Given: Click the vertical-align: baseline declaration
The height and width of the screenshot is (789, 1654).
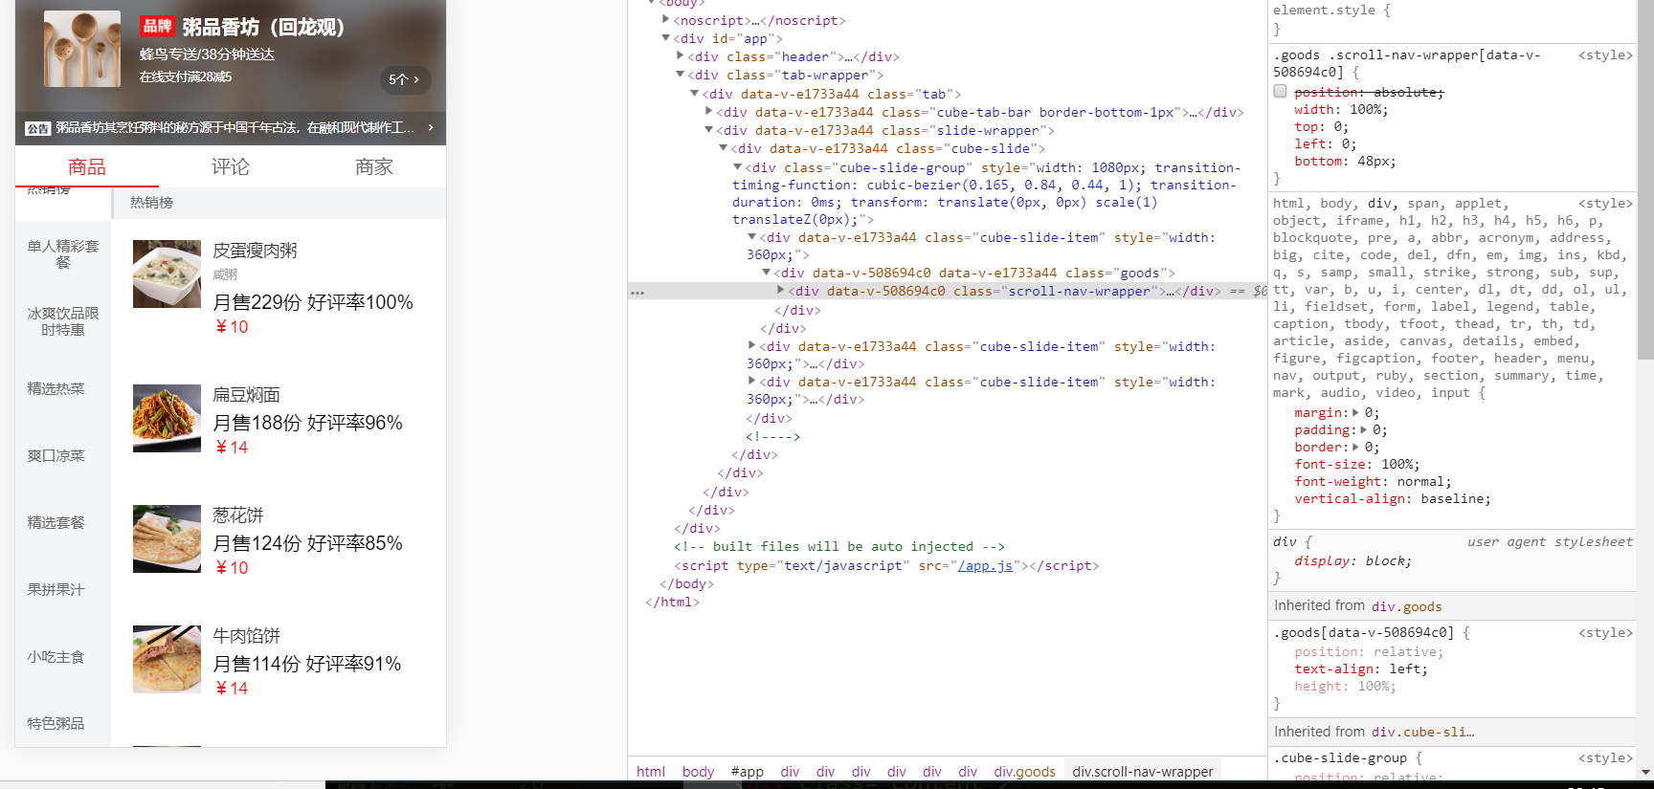Looking at the screenshot, I should [1393, 498].
